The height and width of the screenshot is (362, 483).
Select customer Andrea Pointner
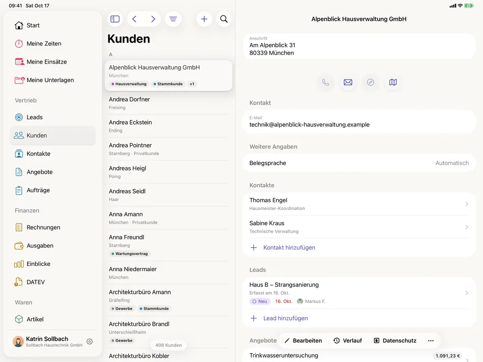(169, 149)
